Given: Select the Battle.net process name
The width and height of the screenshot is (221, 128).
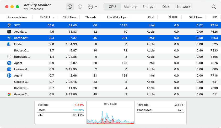Looking at the screenshot, I should (x=21, y=38).
